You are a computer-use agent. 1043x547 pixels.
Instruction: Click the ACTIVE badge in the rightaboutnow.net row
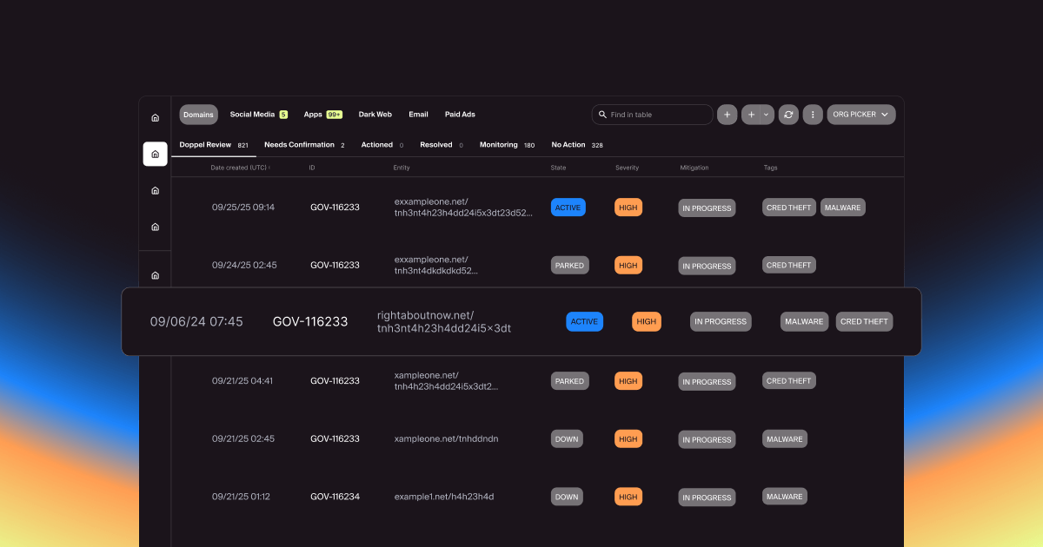(584, 321)
